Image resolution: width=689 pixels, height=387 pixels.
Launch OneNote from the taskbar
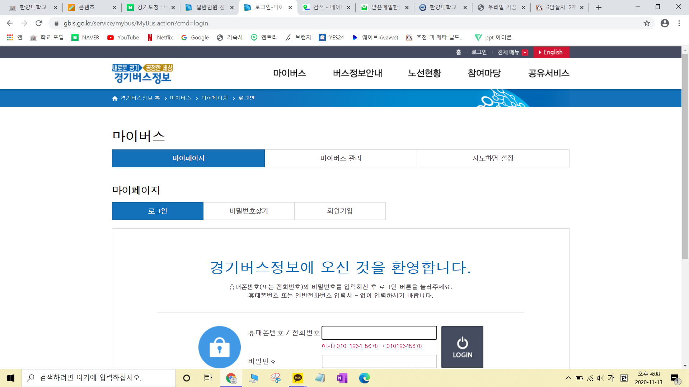pyautogui.click(x=342, y=378)
